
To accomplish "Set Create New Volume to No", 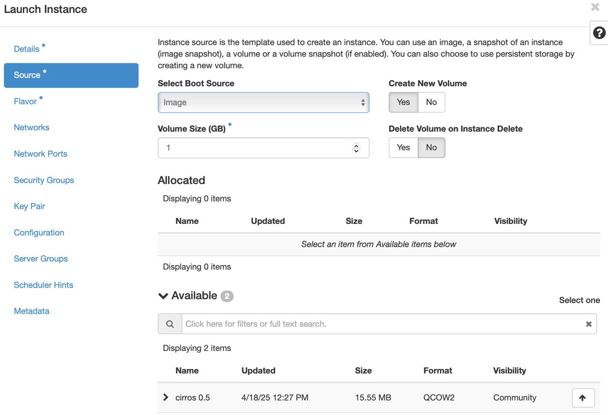I will pos(431,102).
